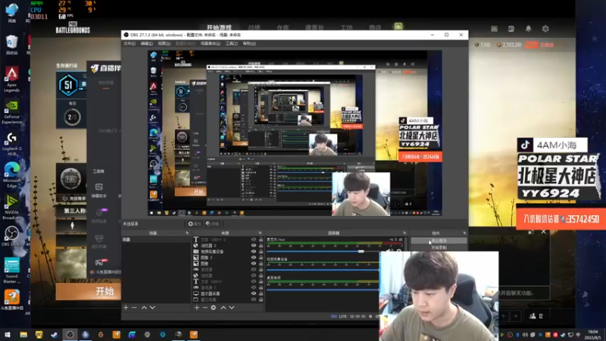
Task: Open GeForce Experience desktop shortcut
Action: 11,111
